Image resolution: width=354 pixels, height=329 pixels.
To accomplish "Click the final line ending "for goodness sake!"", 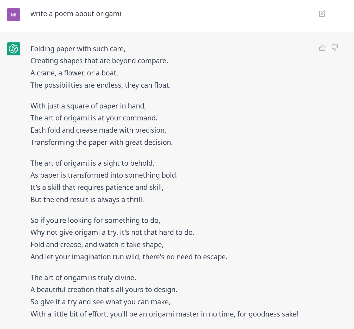I will 165,314.
